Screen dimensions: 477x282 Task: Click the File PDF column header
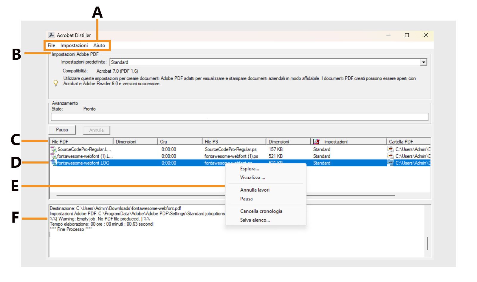[x=81, y=142]
